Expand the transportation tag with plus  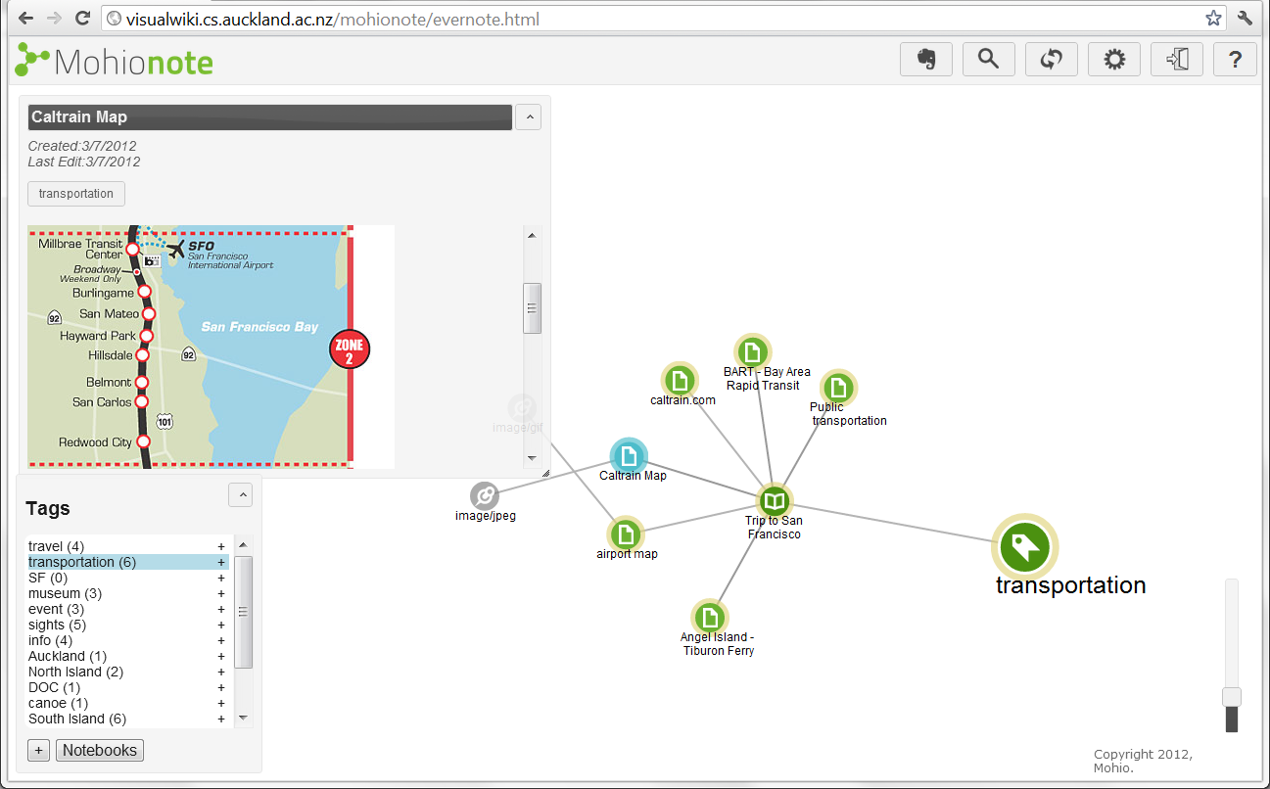(x=221, y=562)
